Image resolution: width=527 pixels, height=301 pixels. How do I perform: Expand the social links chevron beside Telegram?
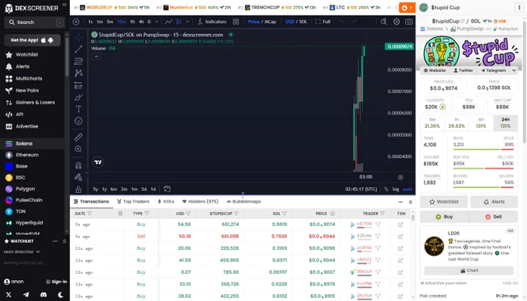pos(514,70)
